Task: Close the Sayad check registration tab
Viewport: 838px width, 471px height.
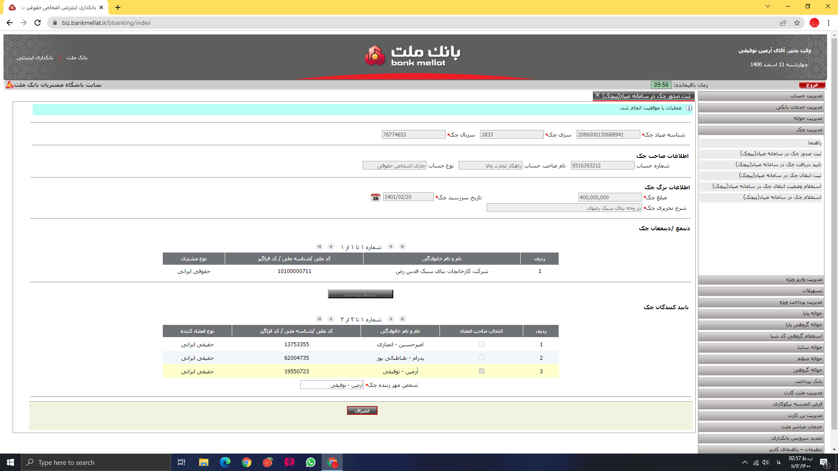Action: pyautogui.click(x=598, y=96)
